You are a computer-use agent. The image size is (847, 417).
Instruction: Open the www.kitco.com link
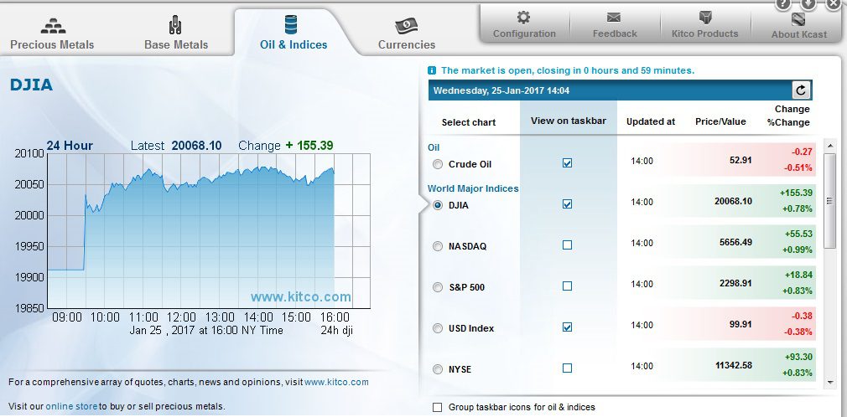(336, 382)
